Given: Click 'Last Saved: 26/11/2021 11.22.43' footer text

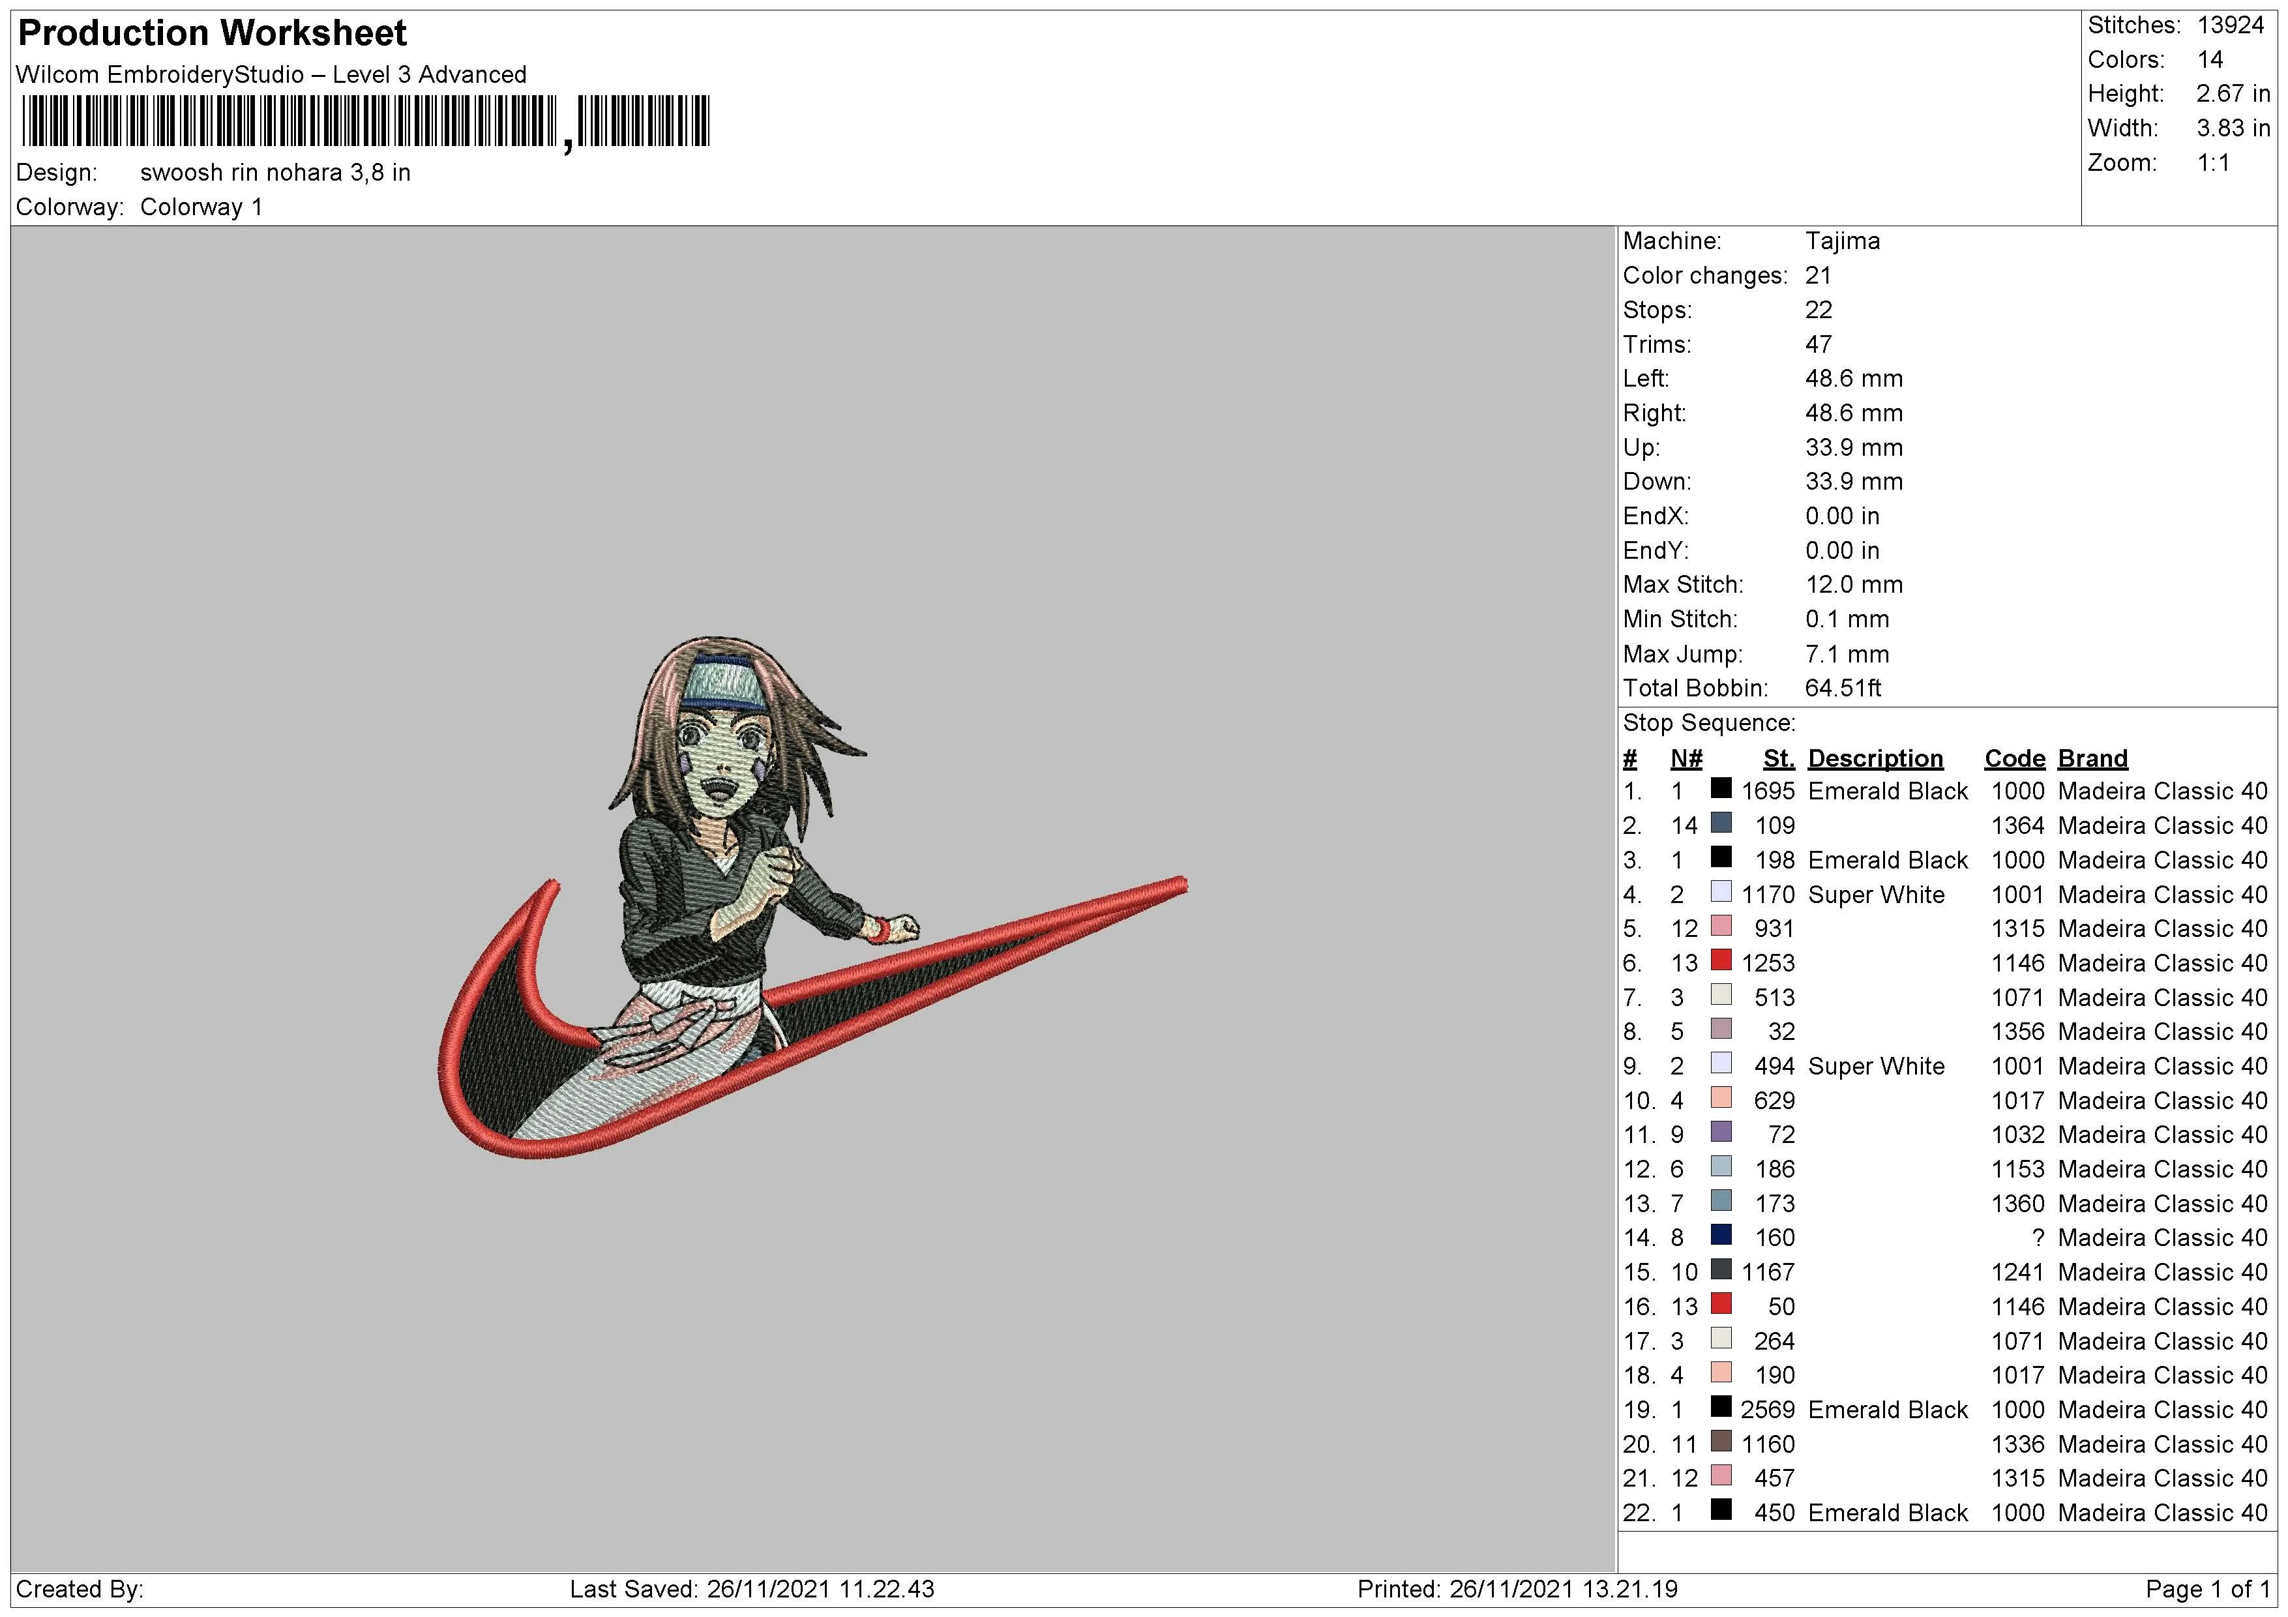Looking at the screenshot, I should [751, 1589].
